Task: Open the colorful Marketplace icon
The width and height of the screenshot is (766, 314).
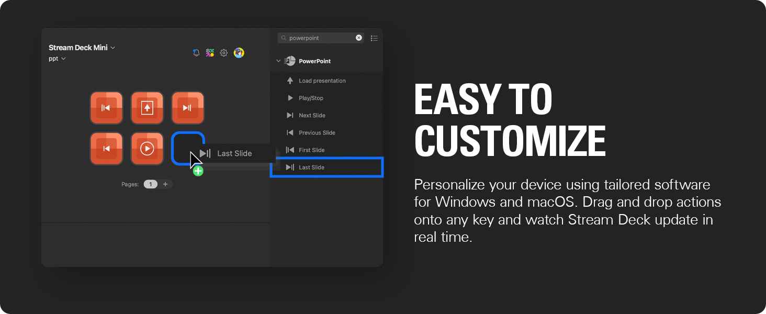Action: pos(210,53)
